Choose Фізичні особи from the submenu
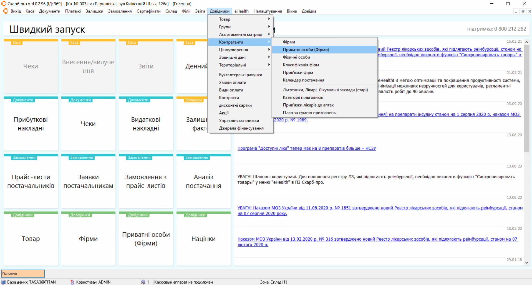 [296, 57]
